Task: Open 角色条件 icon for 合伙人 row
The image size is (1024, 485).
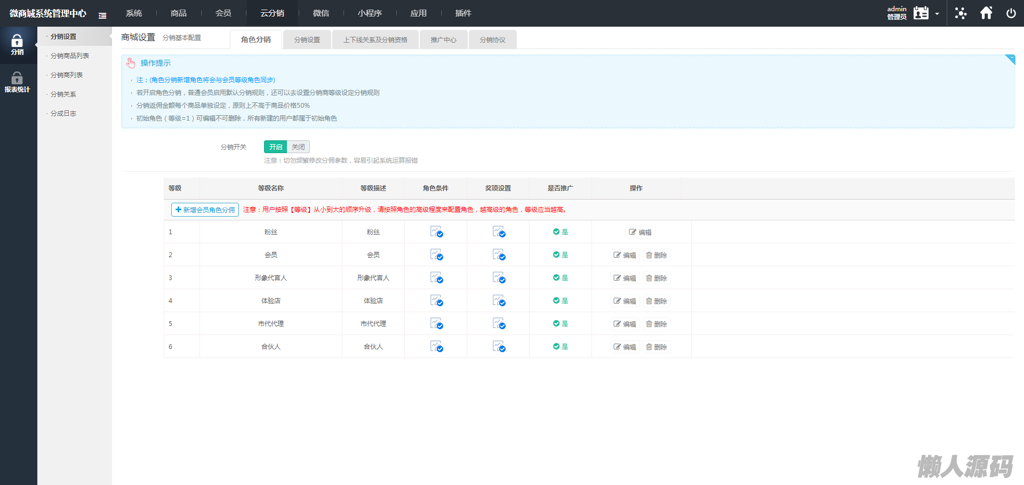Action: [436, 347]
